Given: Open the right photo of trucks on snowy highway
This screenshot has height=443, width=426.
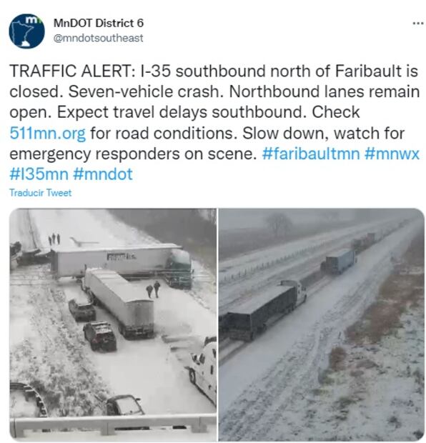Looking at the screenshot, I should 322,325.
